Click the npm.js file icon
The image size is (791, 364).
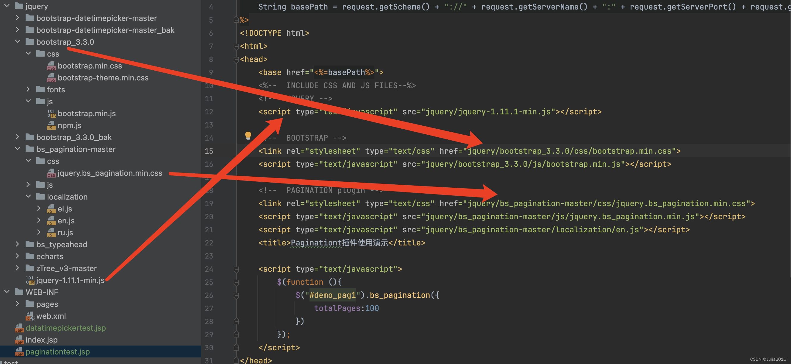coord(51,125)
